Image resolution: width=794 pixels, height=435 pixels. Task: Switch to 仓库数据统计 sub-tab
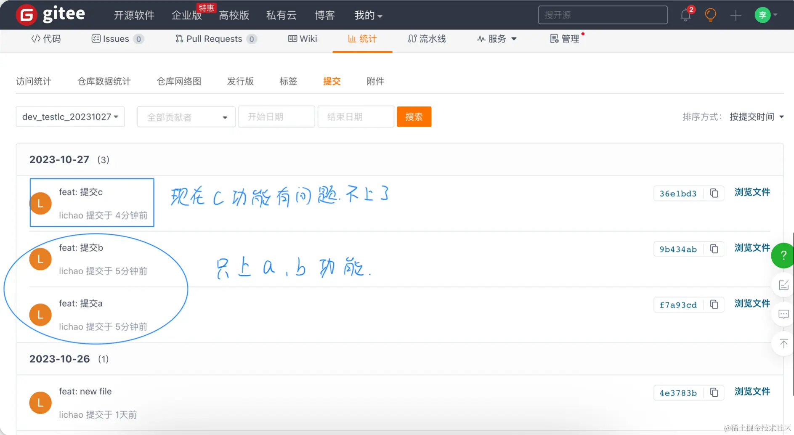pos(104,81)
